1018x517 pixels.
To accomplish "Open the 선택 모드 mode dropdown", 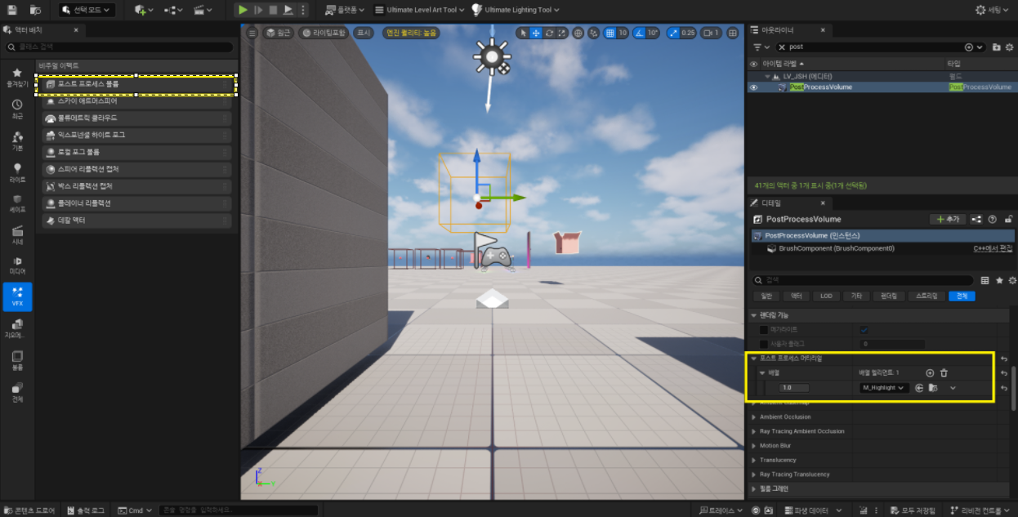I will click(87, 10).
